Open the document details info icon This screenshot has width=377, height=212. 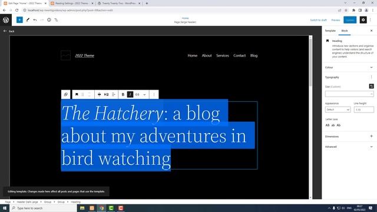pyautogui.click(x=49, y=20)
